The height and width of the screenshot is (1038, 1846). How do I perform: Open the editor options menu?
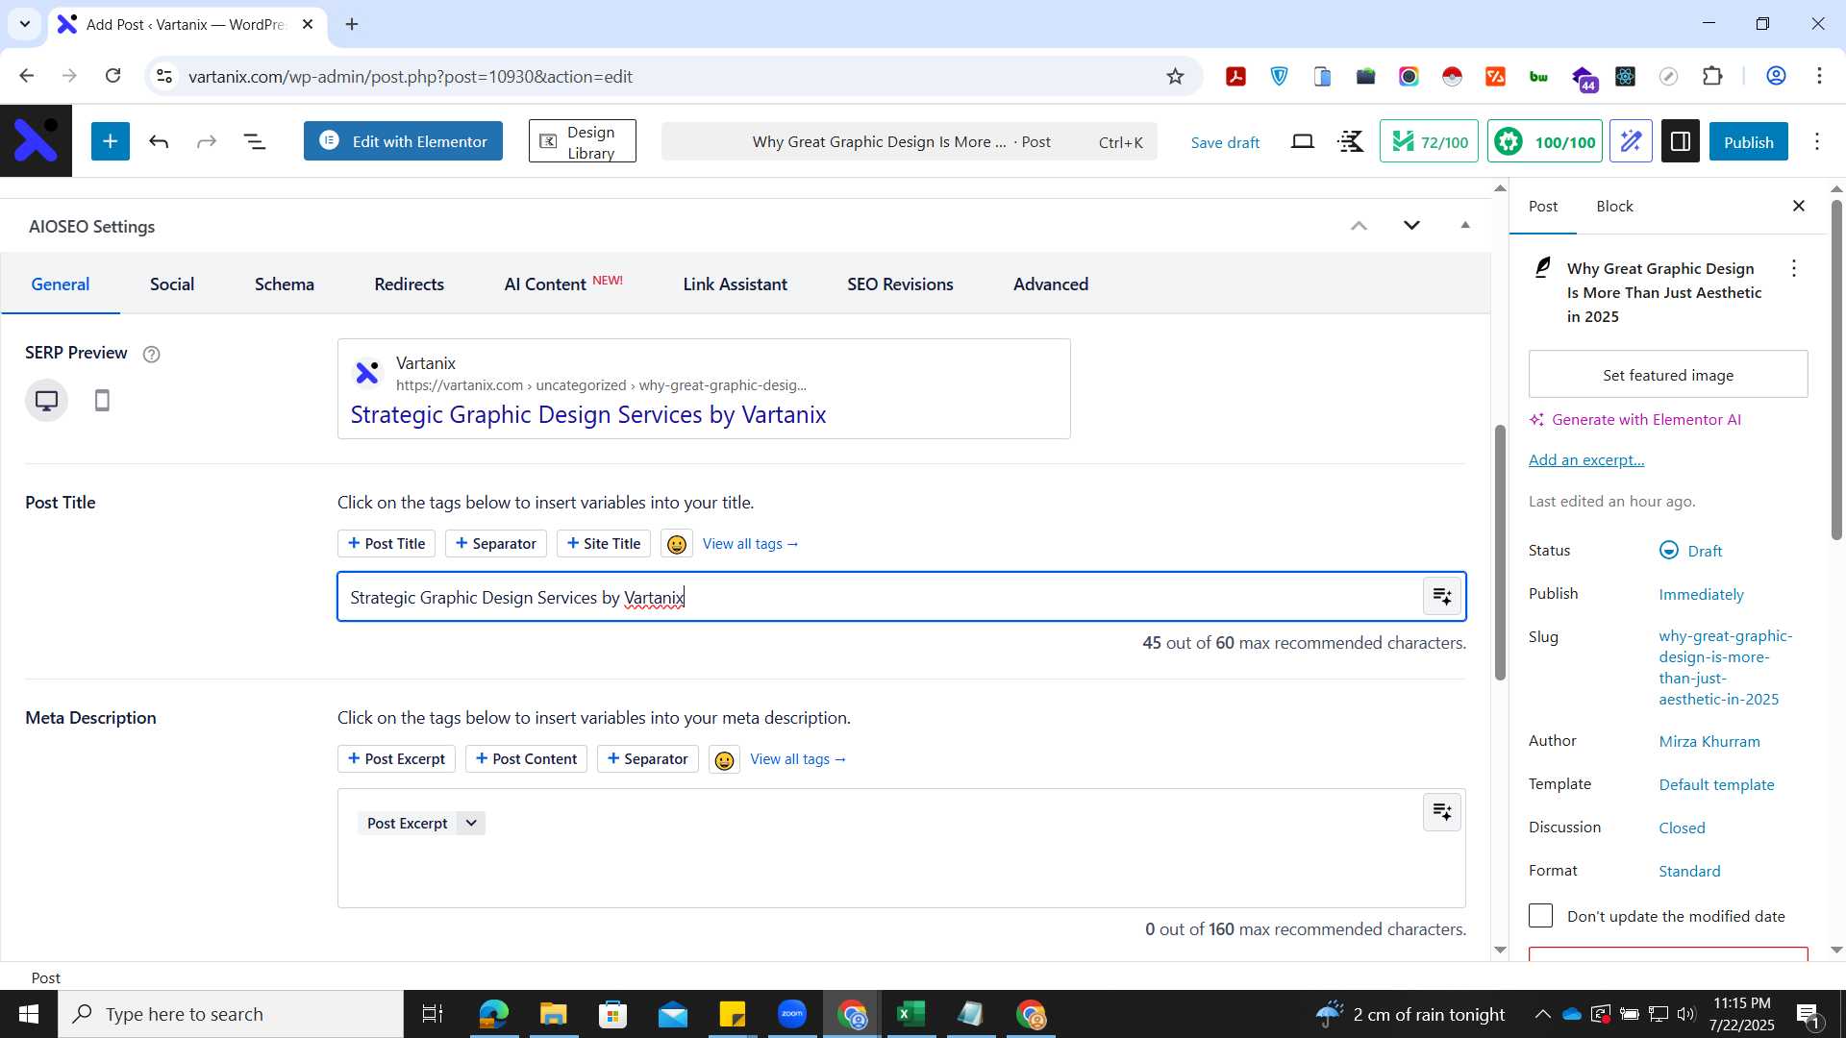[1817, 142]
